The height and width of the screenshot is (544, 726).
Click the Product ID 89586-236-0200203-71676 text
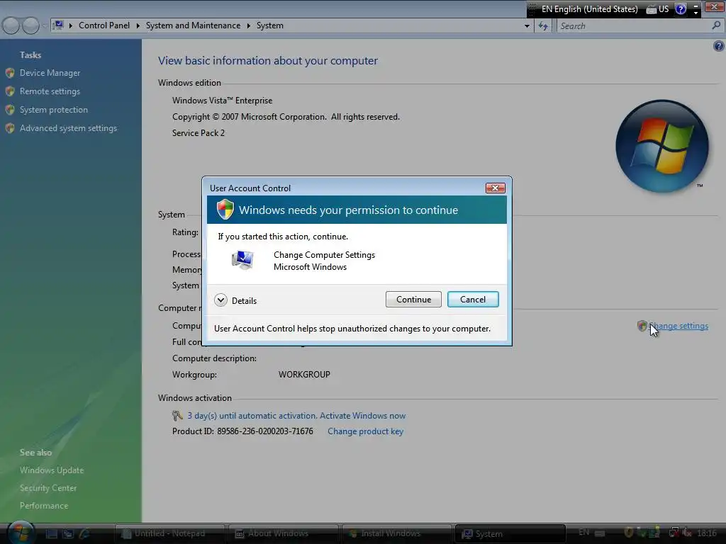(x=242, y=431)
